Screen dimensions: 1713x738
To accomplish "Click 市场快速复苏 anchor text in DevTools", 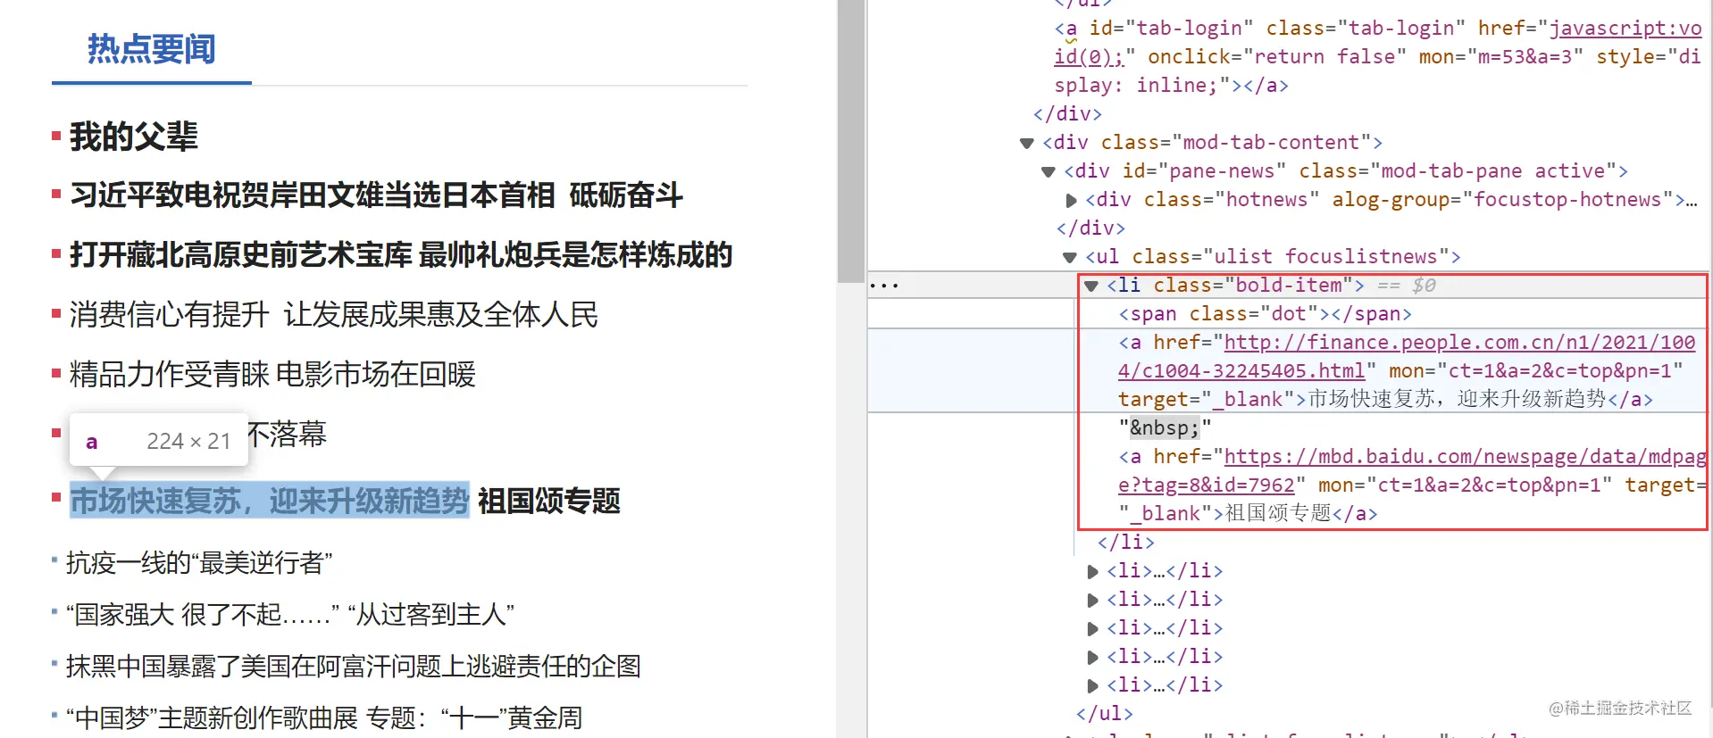I will pyautogui.click(x=1458, y=399).
